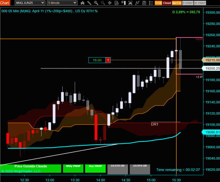Viewport: 220px width, 182px height.
Task: Click the DR1 level label
Action: (x=155, y=124)
